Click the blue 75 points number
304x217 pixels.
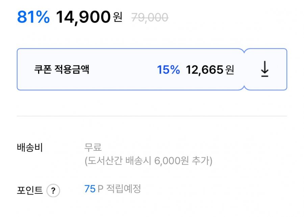(x=90, y=189)
